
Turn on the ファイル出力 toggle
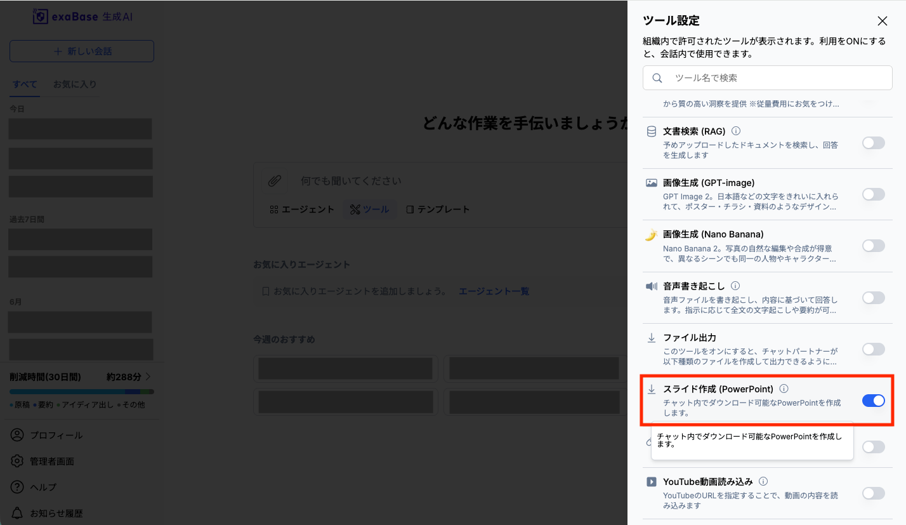[x=873, y=349]
